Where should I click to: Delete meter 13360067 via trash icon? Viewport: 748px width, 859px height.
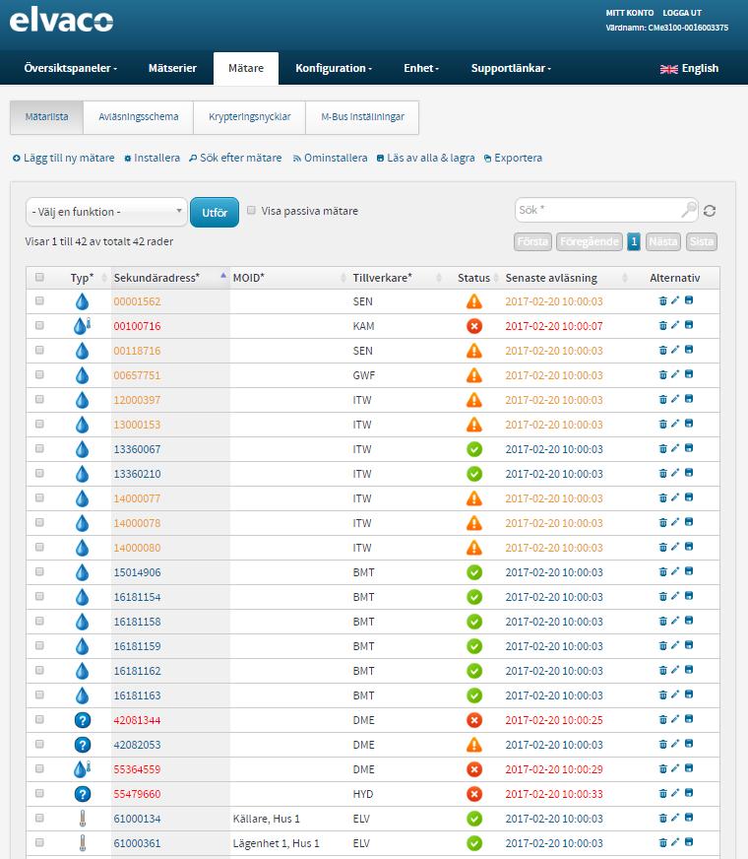coord(662,448)
